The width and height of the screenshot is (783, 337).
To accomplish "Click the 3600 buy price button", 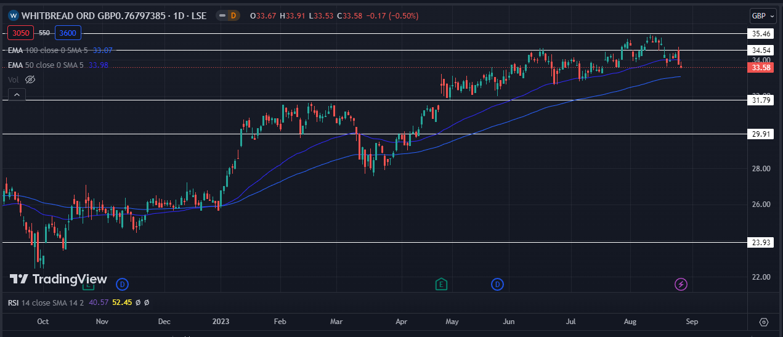I will coord(68,33).
